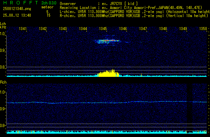The width and height of the screenshot is (210, 137).
Task: Click the meteor count value 15
Action: coord(48,15)
